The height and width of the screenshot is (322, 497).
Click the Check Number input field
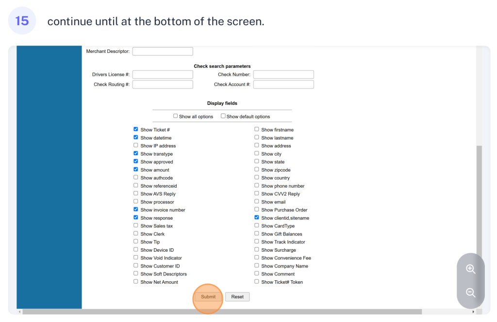coord(283,75)
